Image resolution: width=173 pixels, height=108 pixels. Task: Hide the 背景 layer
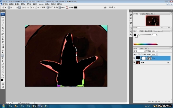134,62
